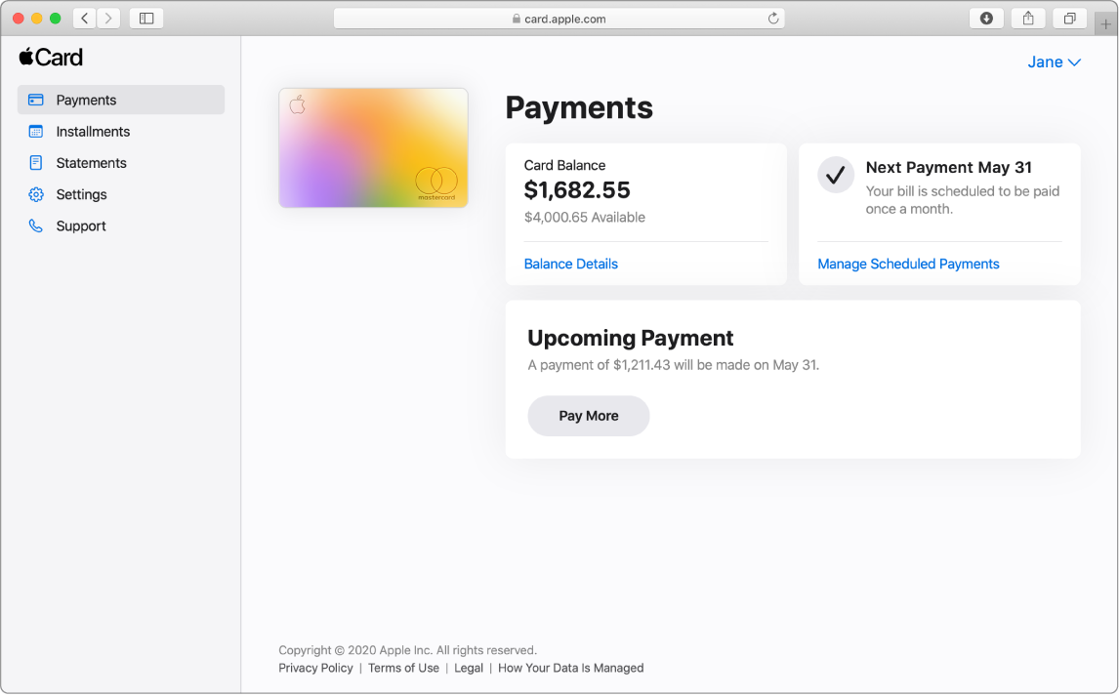This screenshot has height=696, width=1119.
Task: Show all tabs overview icon
Action: (x=1070, y=19)
